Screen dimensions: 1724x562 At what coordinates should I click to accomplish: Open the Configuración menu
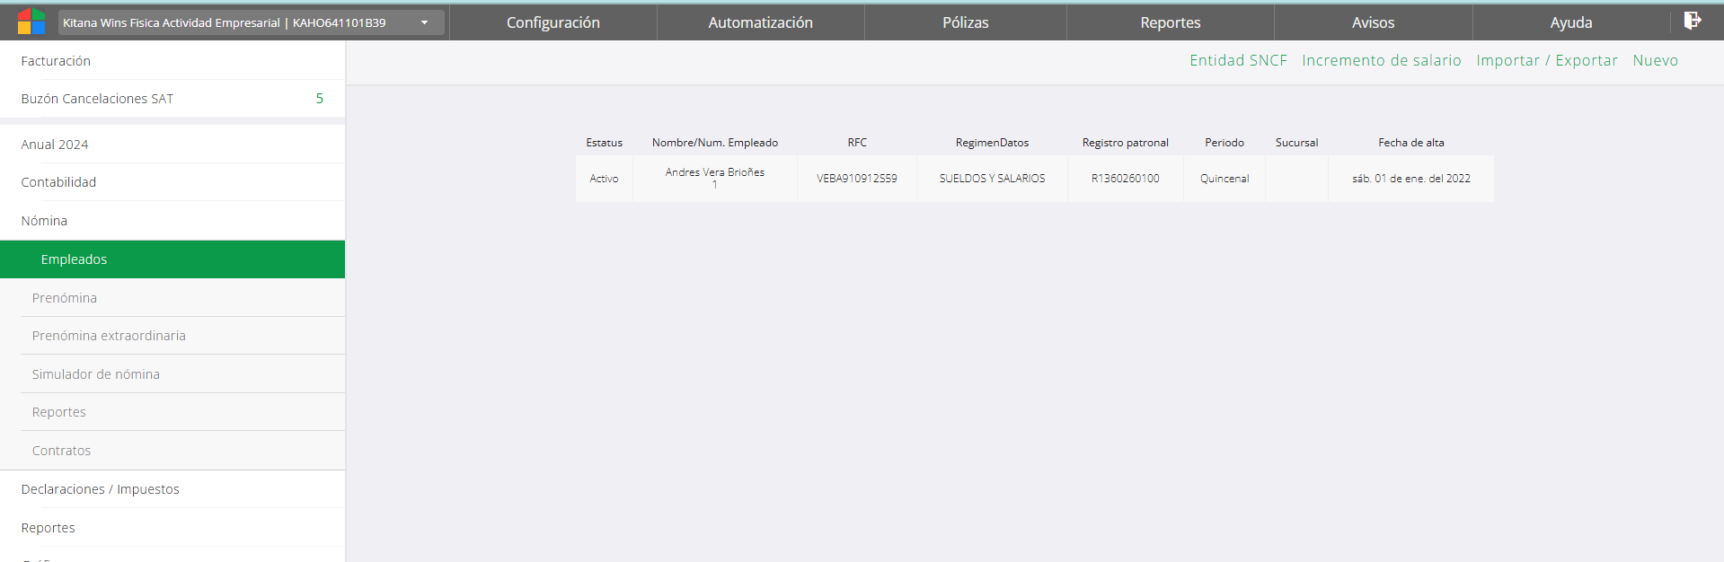[x=553, y=22]
